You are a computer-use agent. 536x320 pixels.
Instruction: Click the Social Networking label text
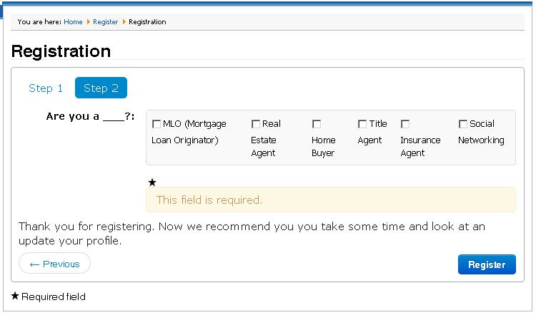point(481,132)
